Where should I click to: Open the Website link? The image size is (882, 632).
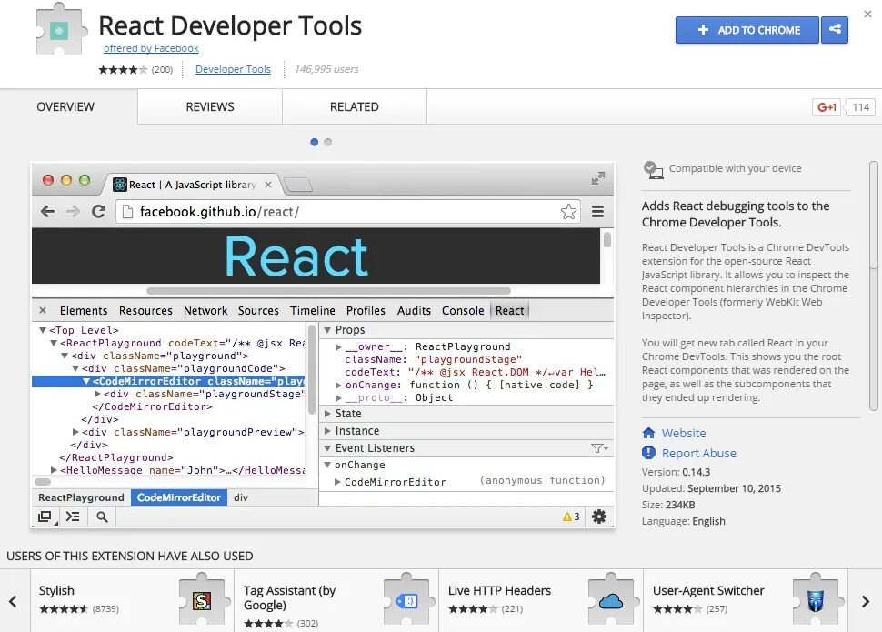coord(684,433)
